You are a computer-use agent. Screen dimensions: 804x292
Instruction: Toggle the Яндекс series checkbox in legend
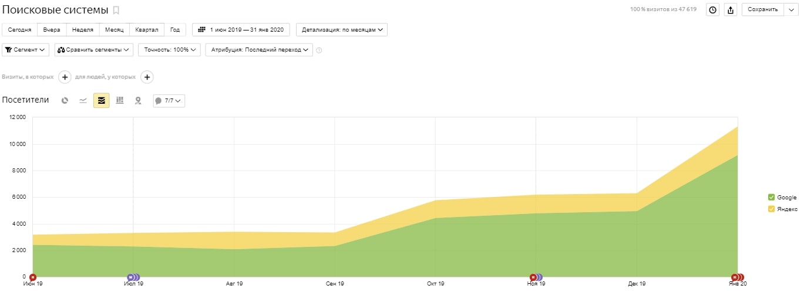coord(771,209)
